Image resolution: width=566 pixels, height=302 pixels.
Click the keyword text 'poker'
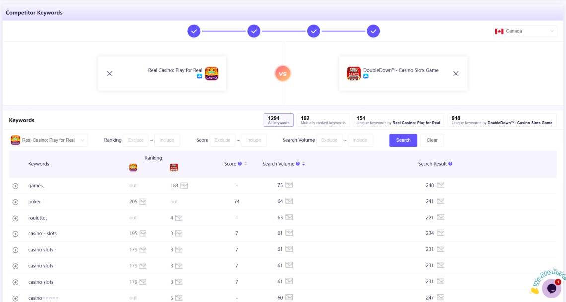click(x=35, y=202)
